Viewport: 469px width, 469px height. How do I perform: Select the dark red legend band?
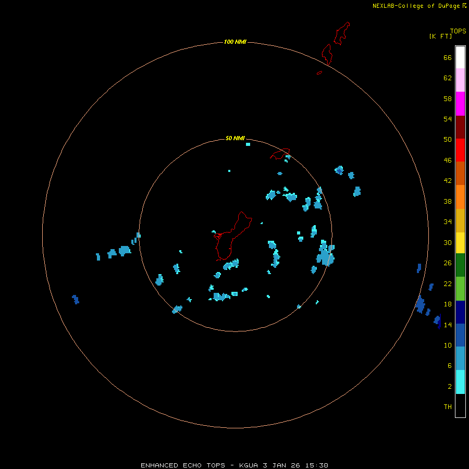pos(460,127)
